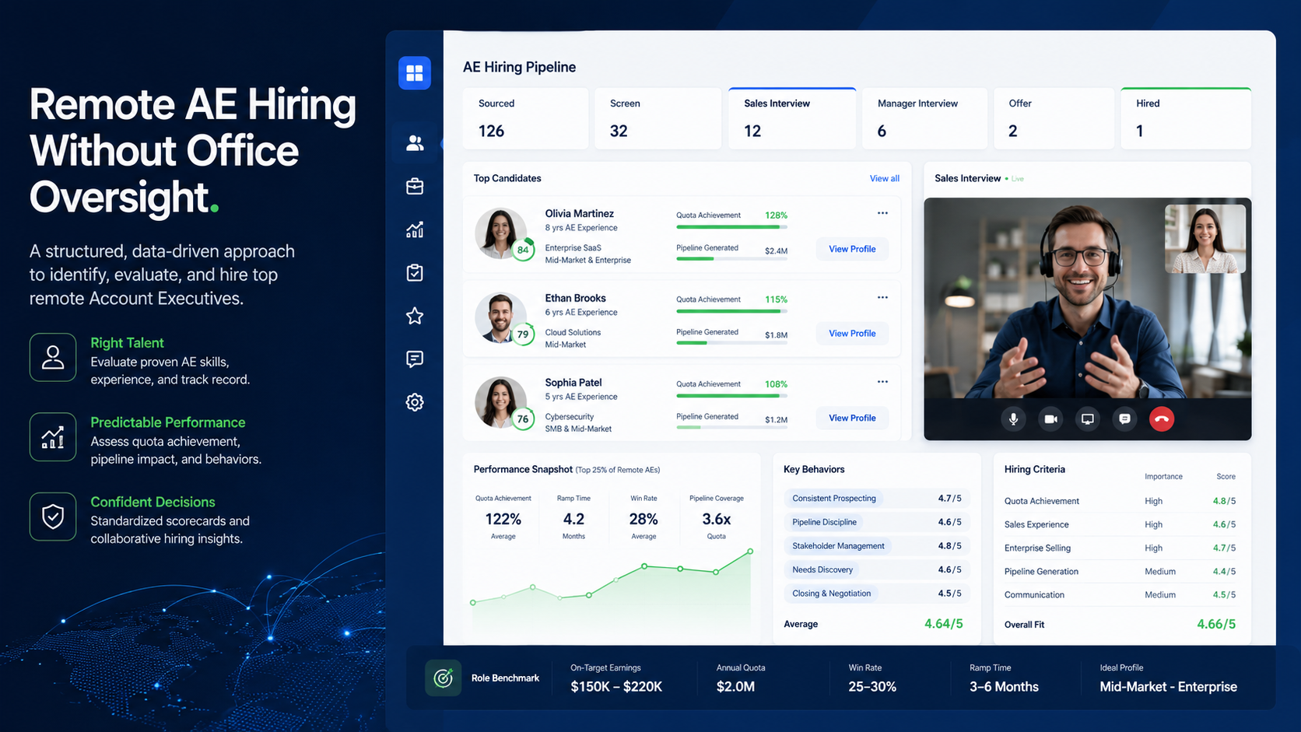Click the Quota Achievement hiring criteria row
The height and width of the screenshot is (732, 1301).
[x=1120, y=501]
